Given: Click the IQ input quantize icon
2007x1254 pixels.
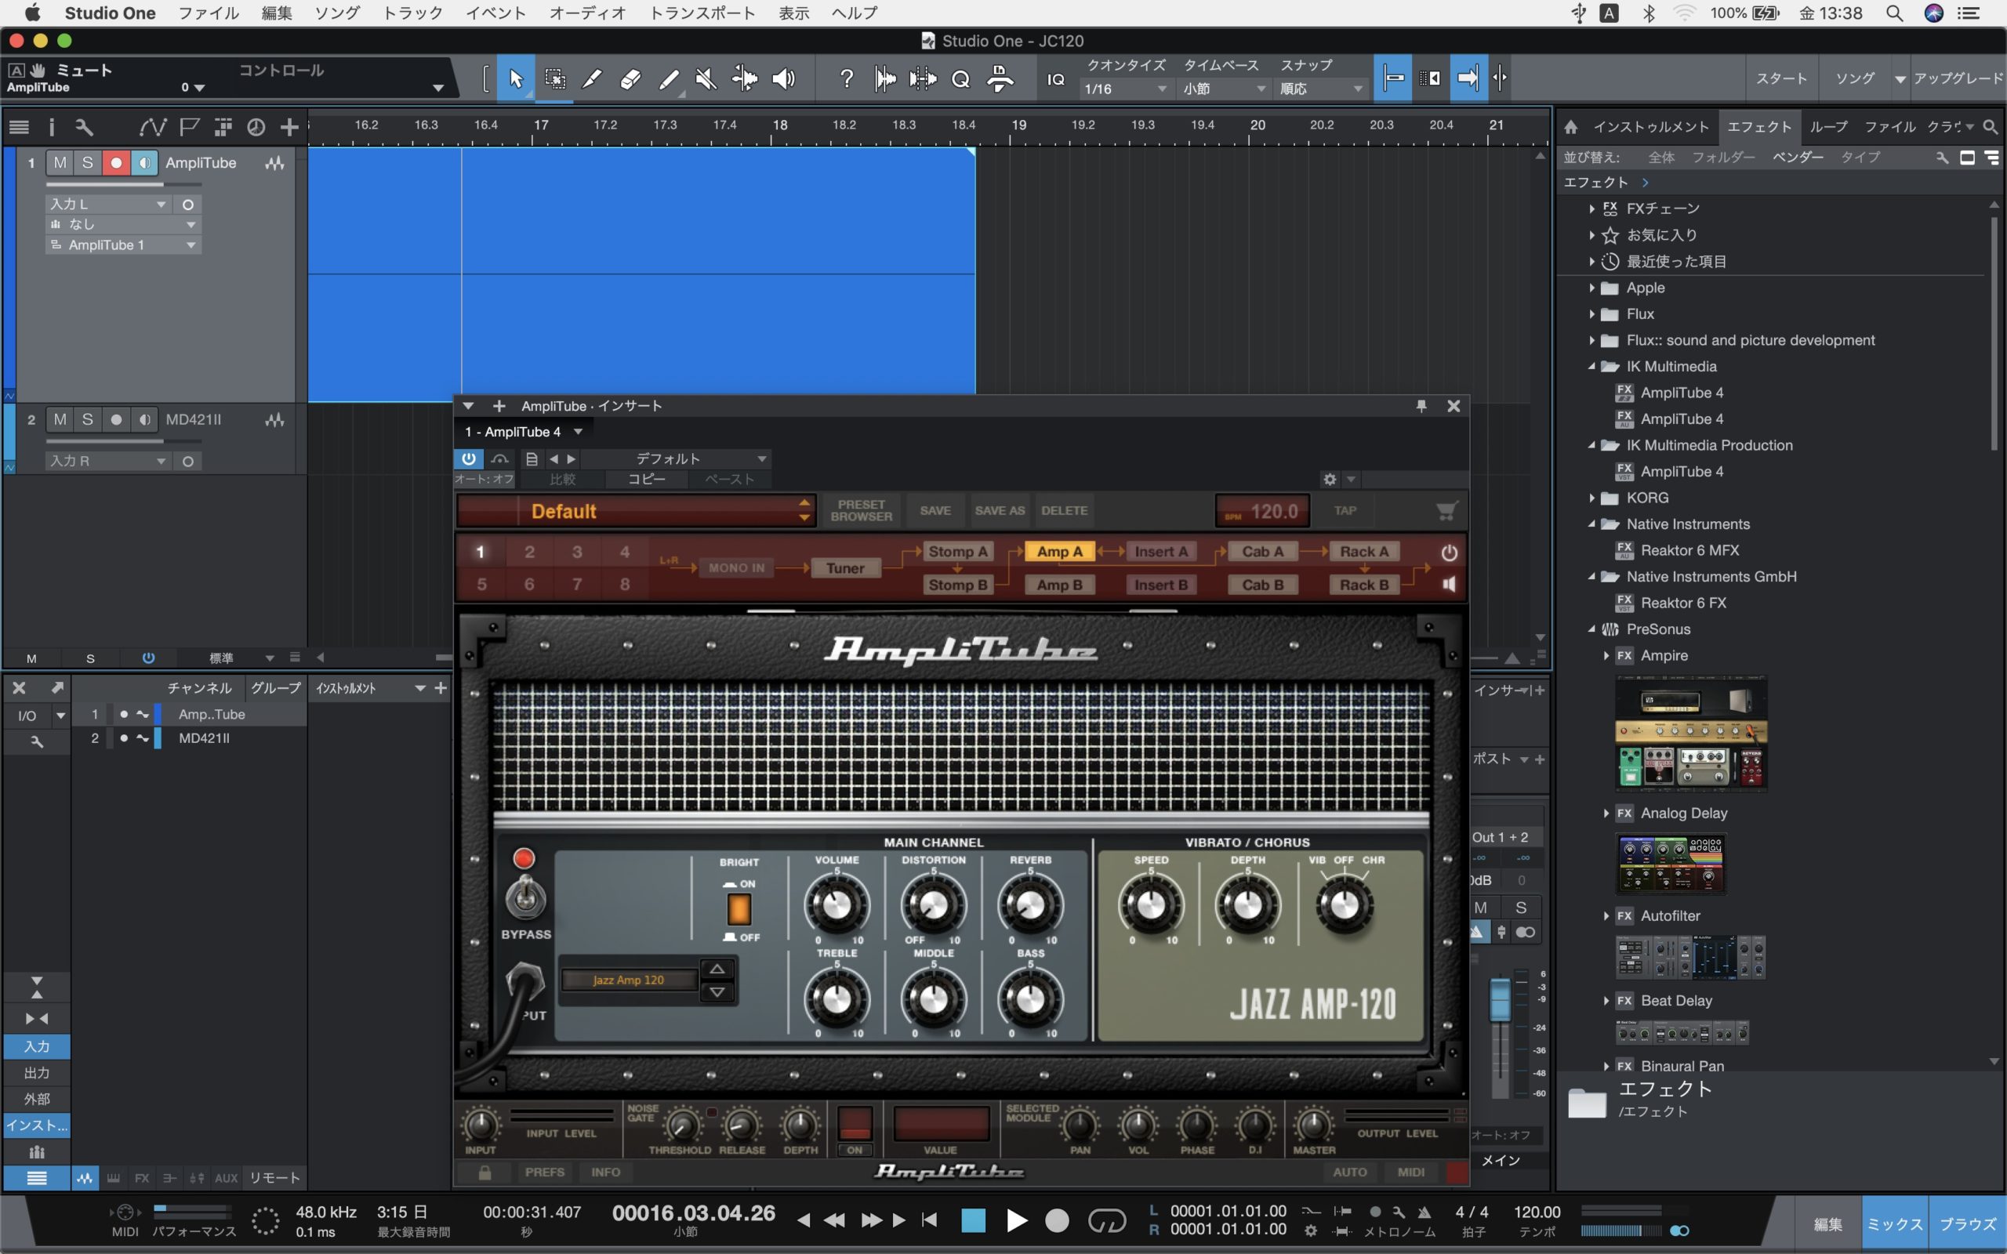Looking at the screenshot, I should point(1056,79).
